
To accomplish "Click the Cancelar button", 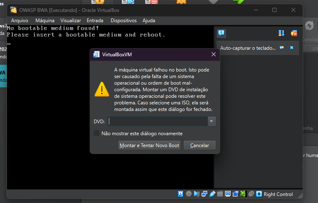I will pyautogui.click(x=200, y=145).
